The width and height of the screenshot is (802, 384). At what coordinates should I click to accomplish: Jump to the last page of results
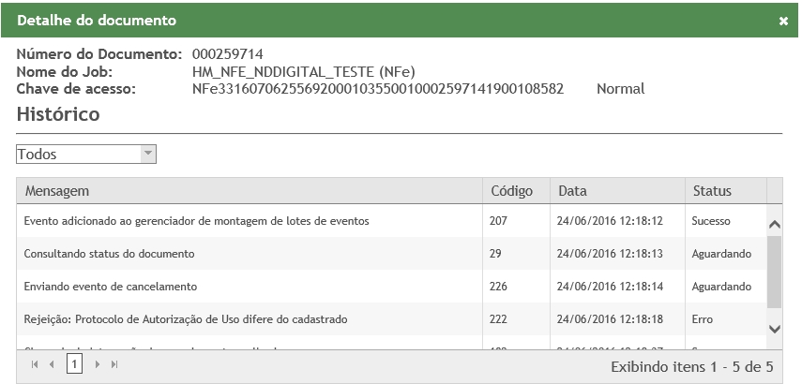pyautogui.click(x=114, y=364)
